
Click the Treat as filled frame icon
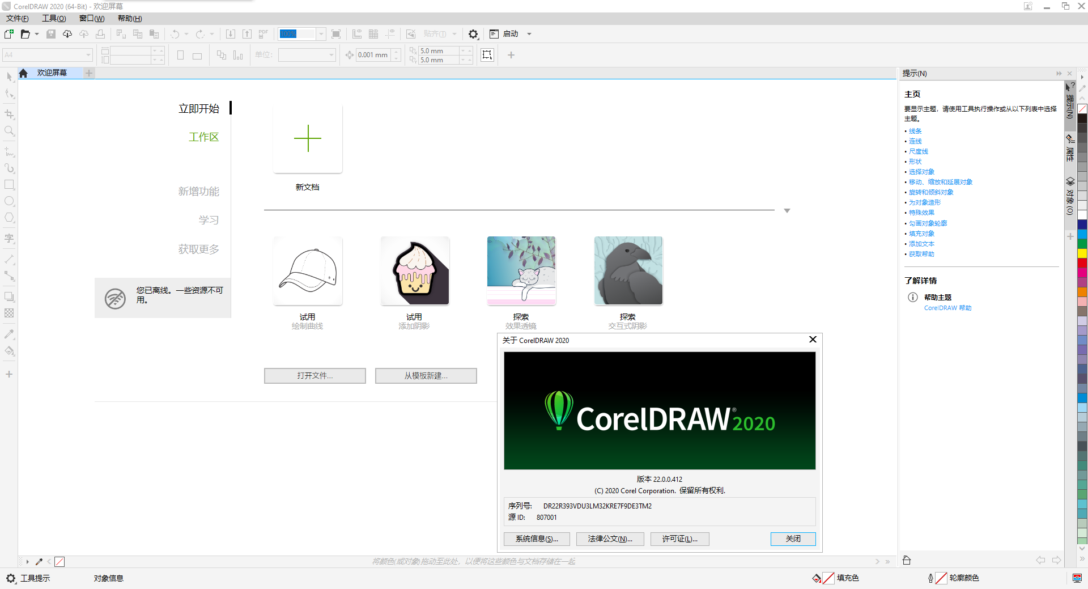(x=487, y=55)
